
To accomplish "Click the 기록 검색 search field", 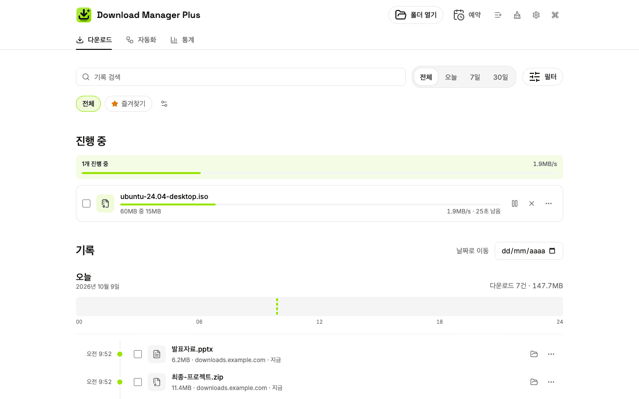I will tap(241, 77).
